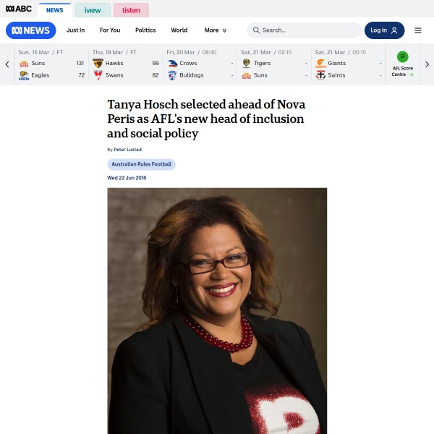The image size is (434, 434).
Task: Open the hamburger menu icon
Action: (418, 30)
